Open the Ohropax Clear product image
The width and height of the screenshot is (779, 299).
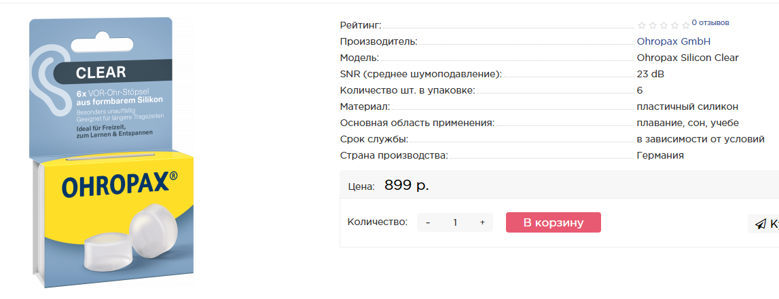tap(111, 153)
